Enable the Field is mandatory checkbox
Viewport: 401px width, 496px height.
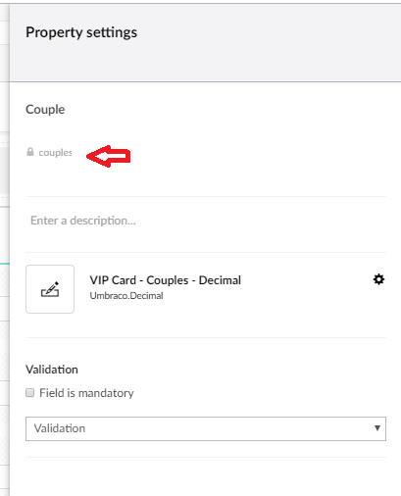click(30, 392)
